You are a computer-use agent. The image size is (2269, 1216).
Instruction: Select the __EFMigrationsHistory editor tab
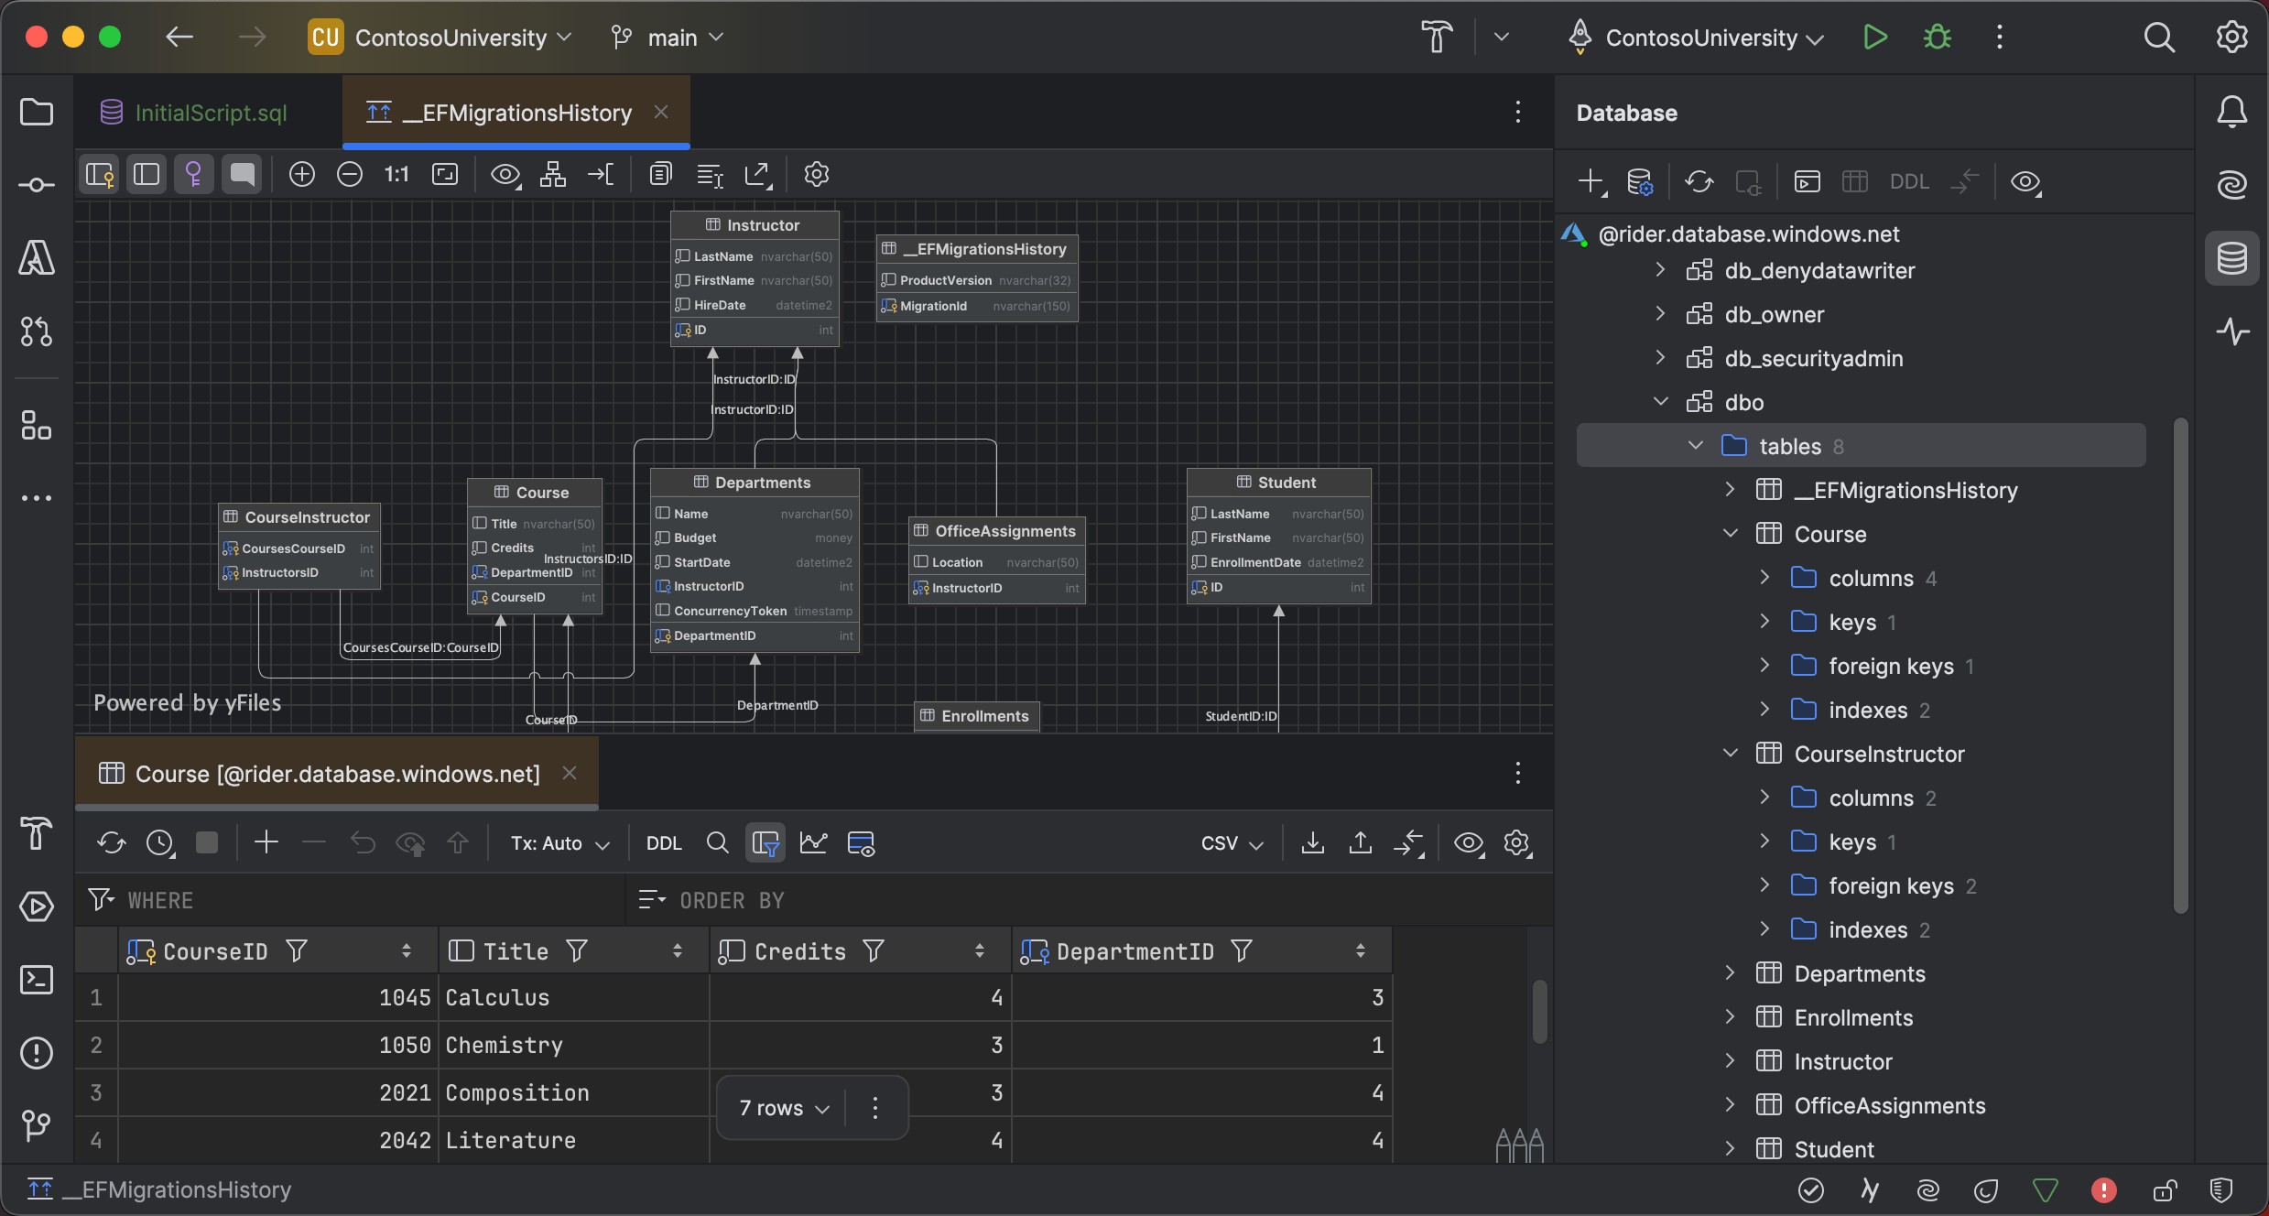pos(517,112)
